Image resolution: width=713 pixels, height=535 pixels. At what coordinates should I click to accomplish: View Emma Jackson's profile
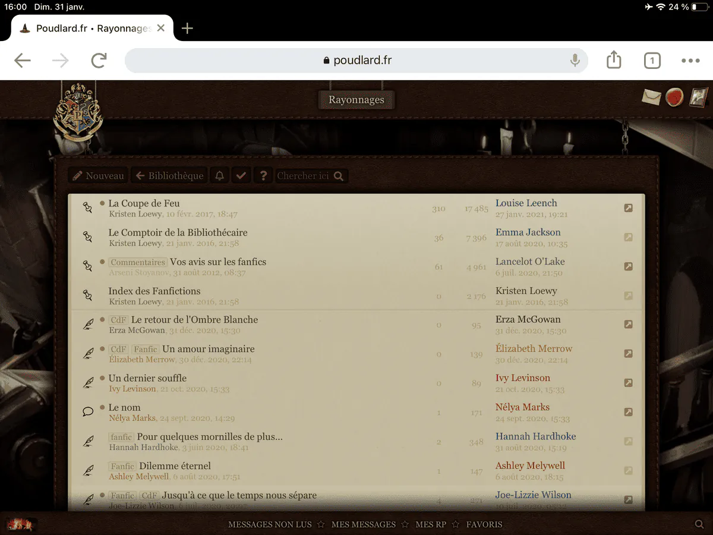pyautogui.click(x=528, y=232)
